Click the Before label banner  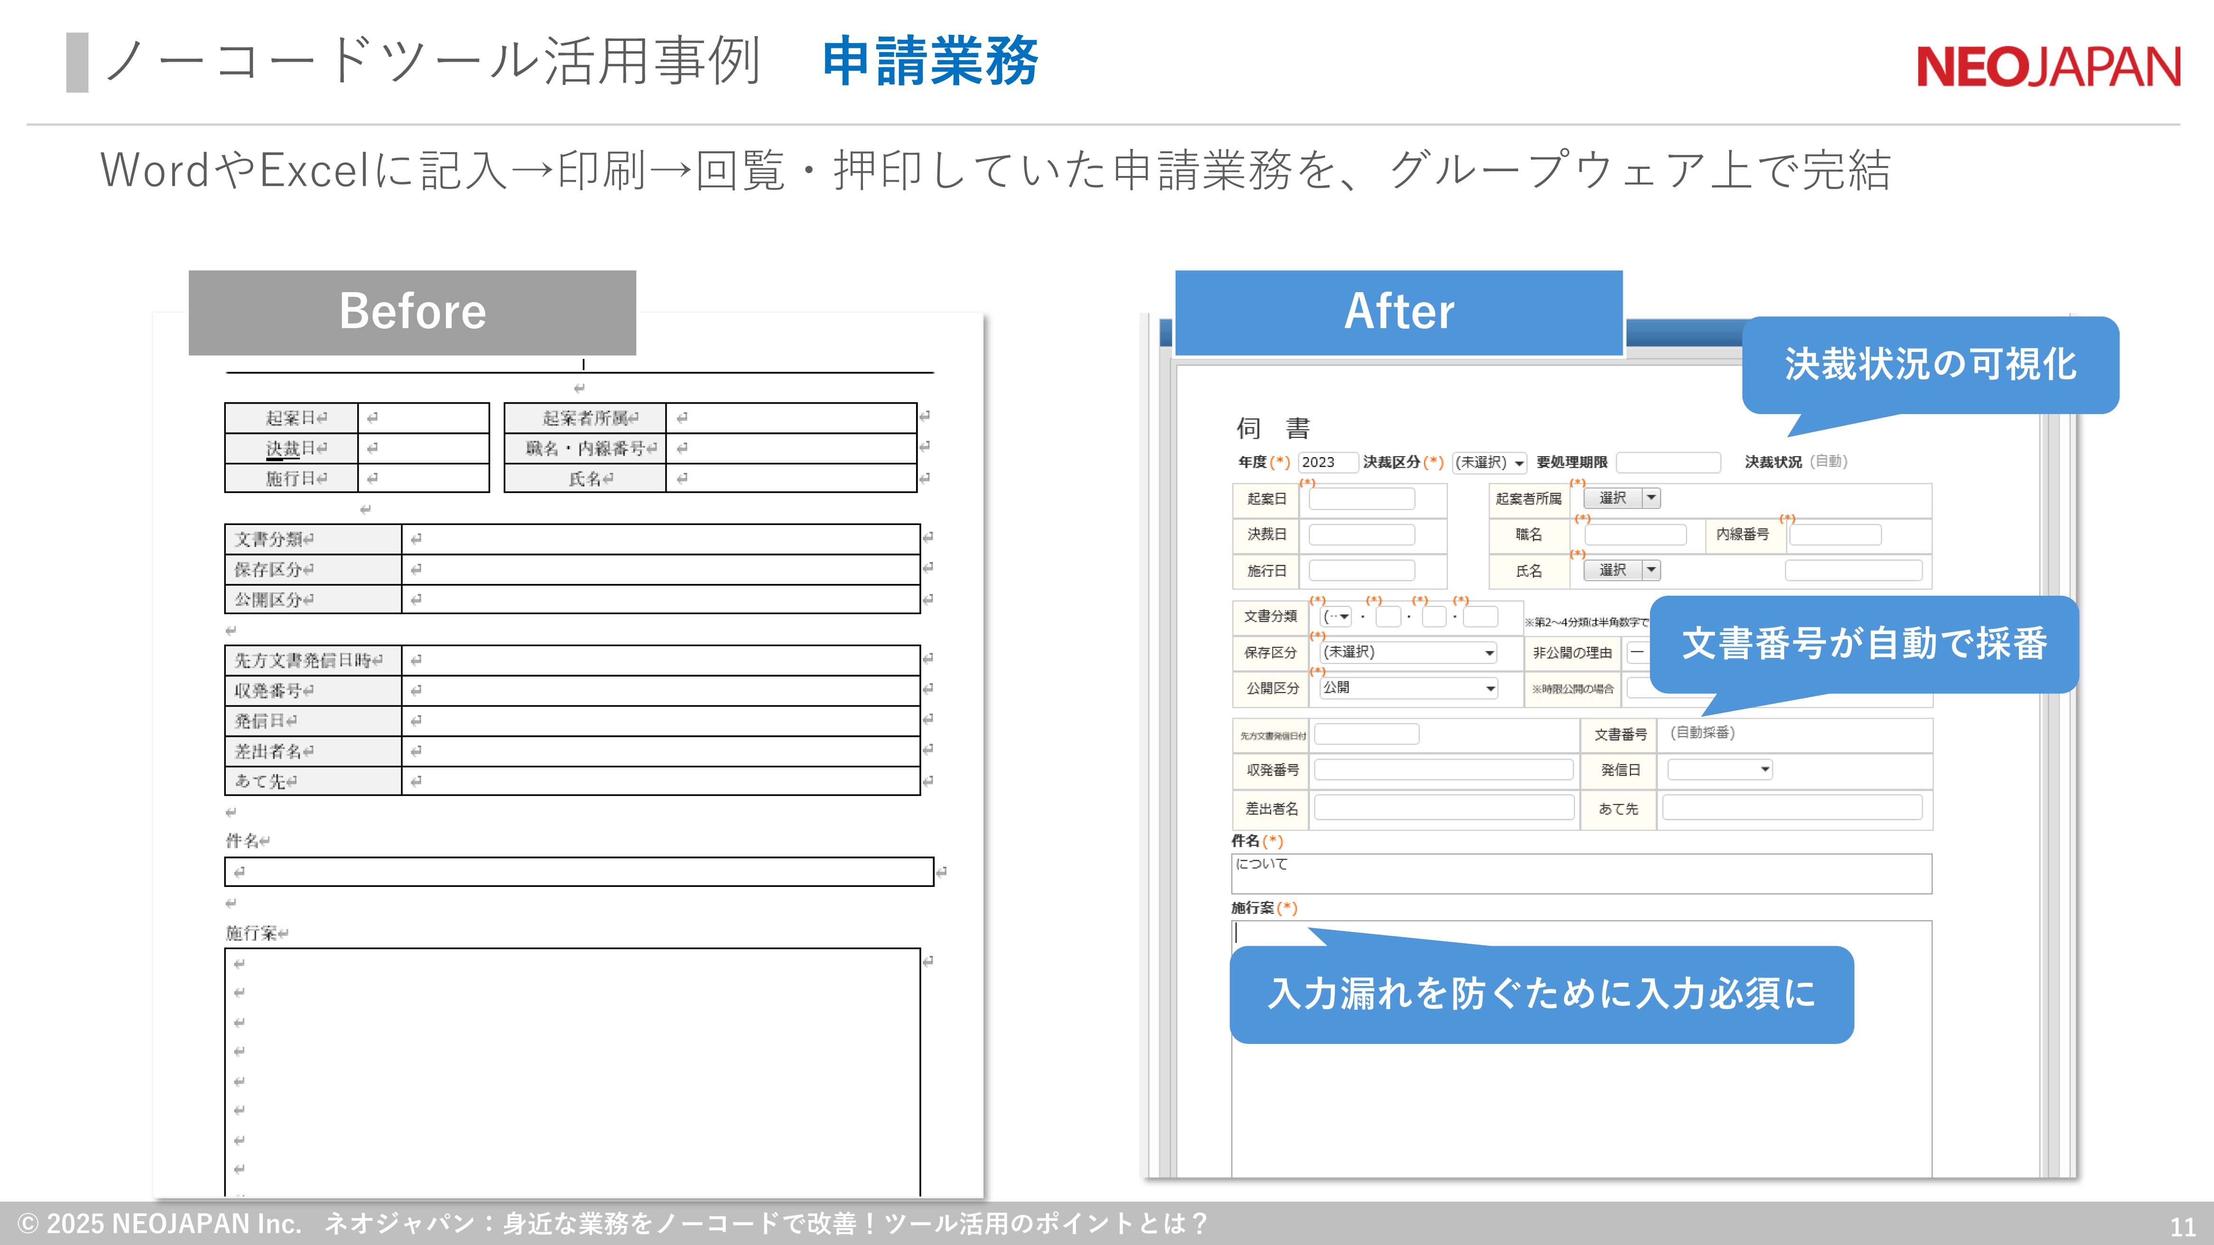(x=413, y=312)
